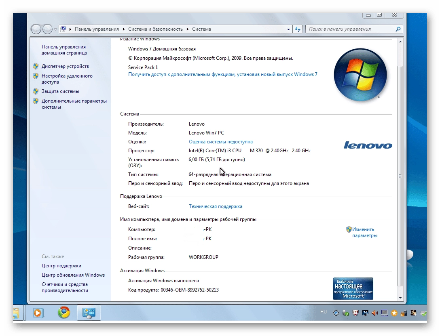
Task: Open Защита системы
Action: tap(60, 91)
